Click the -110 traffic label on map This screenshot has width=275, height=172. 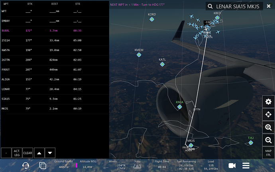pos(207,22)
